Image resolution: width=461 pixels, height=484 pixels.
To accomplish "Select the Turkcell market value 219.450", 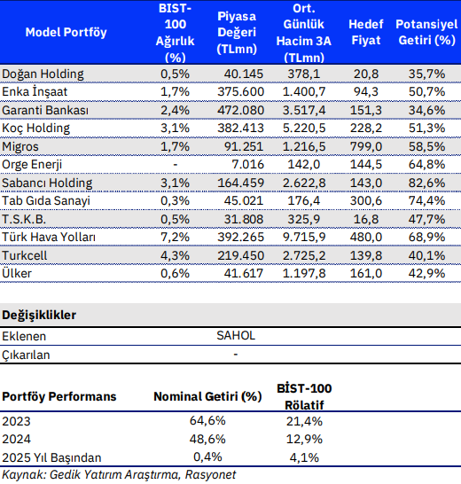I will 240,256.
